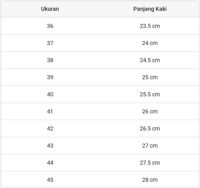Click the 27.5 cm foot length
This screenshot has width=200, height=188.
tap(150, 163)
